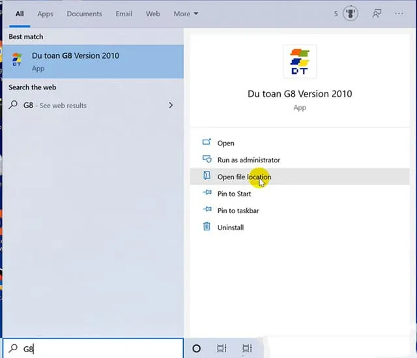Click the second taskbar icon right of Task View

[x=247, y=348]
